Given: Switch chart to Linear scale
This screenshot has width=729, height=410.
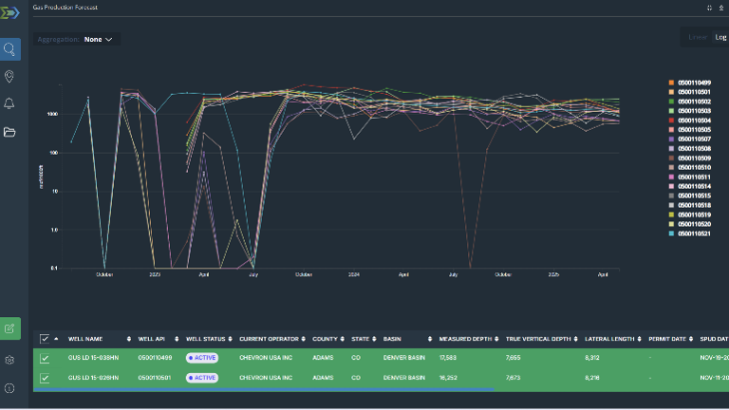Looking at the screenshot, I should (698, 37).
